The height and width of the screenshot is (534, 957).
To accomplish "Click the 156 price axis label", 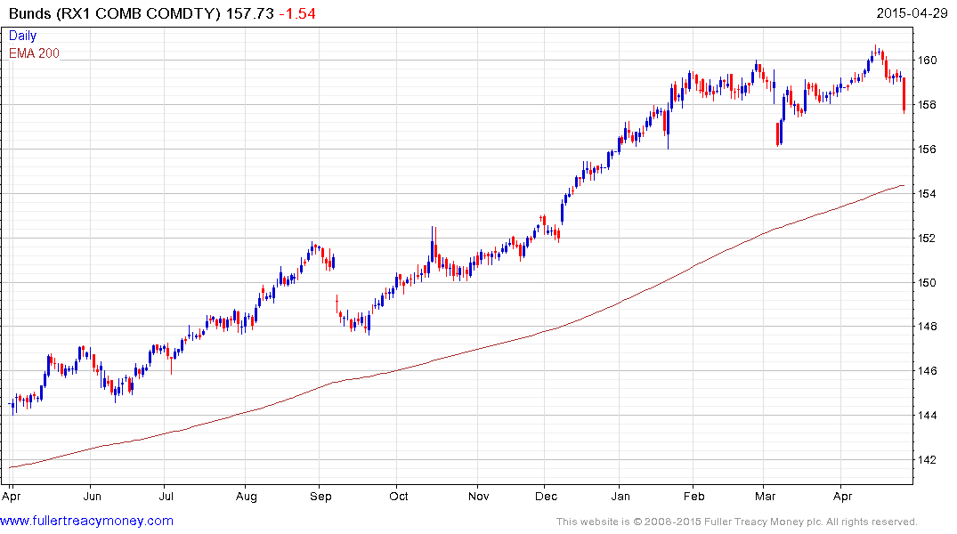I will click(x=928, y=149).
